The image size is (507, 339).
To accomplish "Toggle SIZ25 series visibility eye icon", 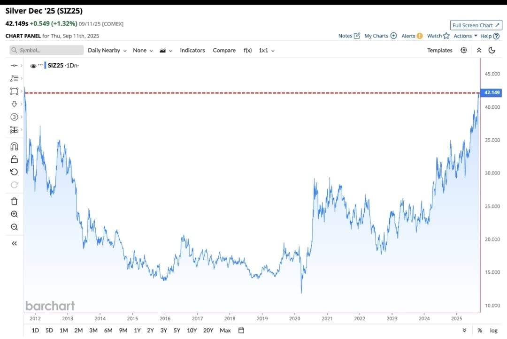I will tap(33, 66).
